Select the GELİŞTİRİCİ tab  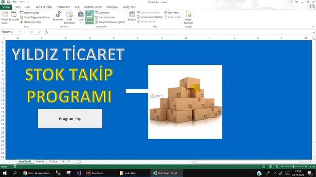tap(129, 7)
